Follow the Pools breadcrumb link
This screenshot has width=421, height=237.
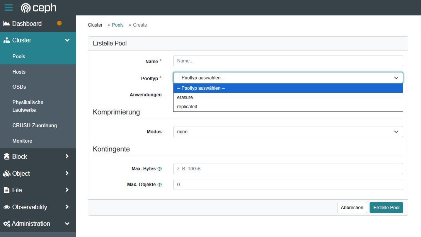tap(118, 25)
